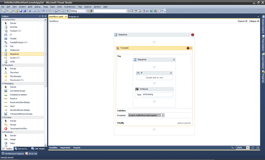Click the red error icon on TryCatch
This screenshot has width=265, height=160.
click(x=188, y=48)
